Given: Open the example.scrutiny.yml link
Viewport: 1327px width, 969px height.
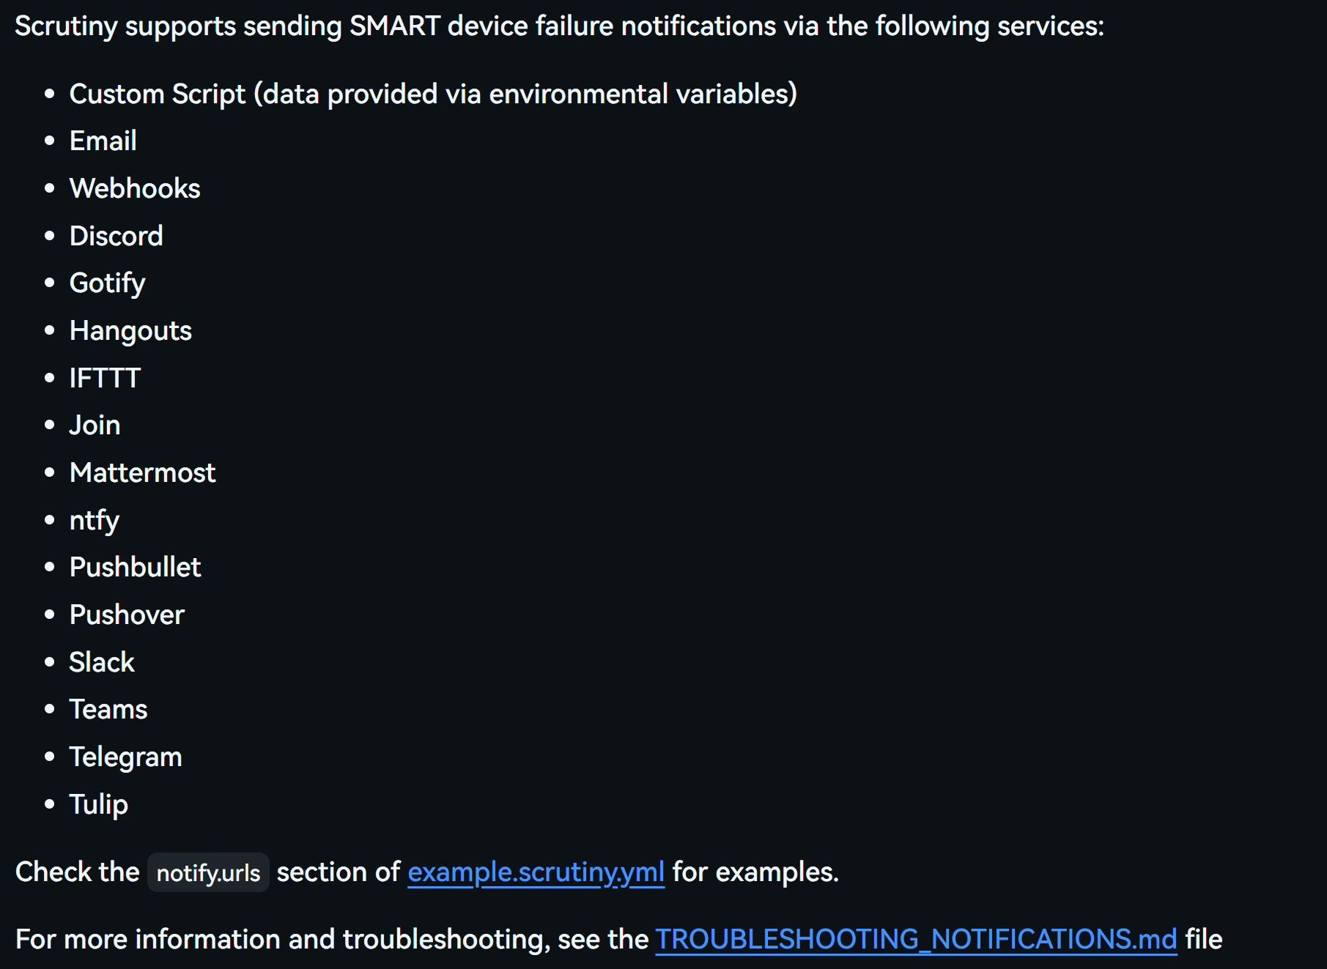Looking at the screenshot, I should 536,872.
